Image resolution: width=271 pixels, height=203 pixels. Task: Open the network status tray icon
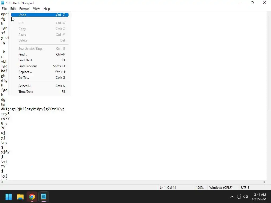pyautogui.click(x=239, y=197)
